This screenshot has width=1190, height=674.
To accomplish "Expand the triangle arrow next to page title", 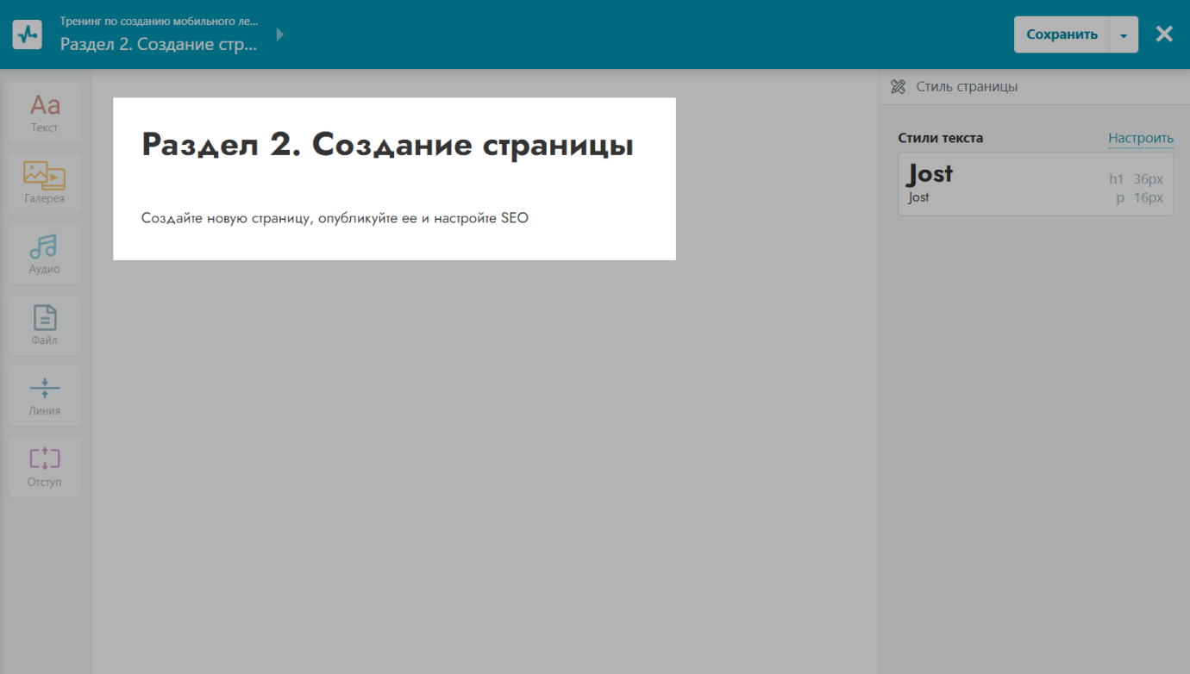I will click(279, 34).
